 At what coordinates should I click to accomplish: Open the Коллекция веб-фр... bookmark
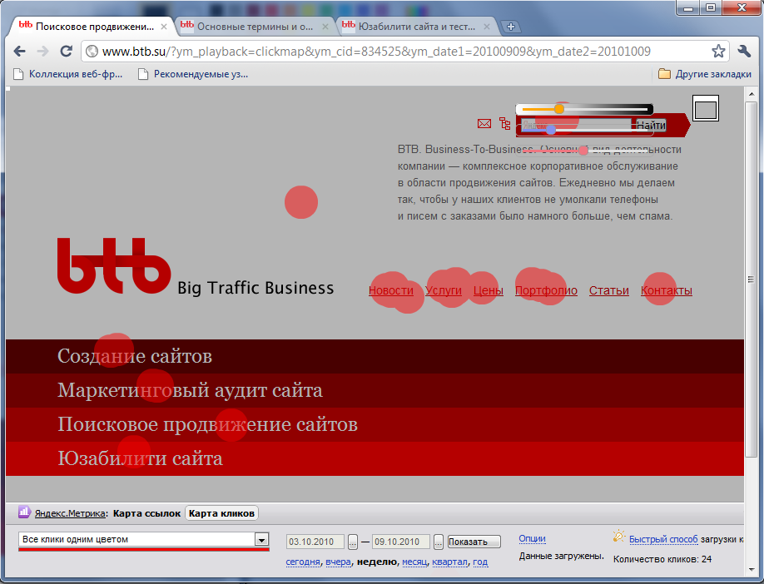pyautogui.click(x=68, y=74)
